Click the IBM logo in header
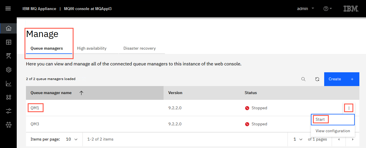The image size is (366, 148). click(351, 9)
